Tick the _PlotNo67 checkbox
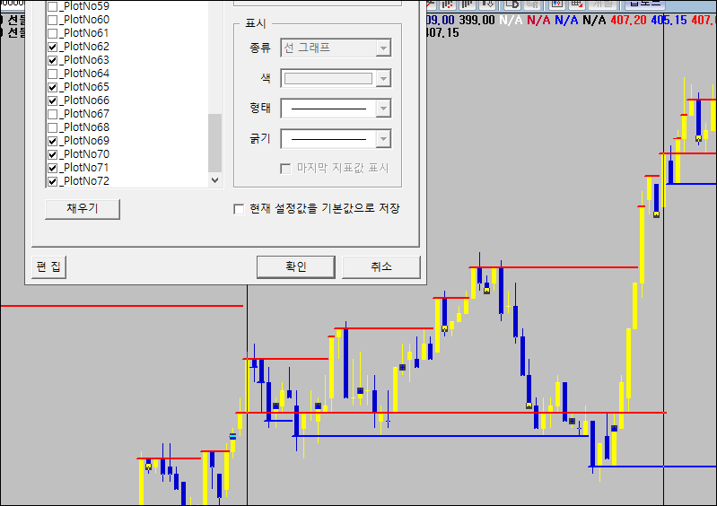717x506 pixels. pos(52,114)
